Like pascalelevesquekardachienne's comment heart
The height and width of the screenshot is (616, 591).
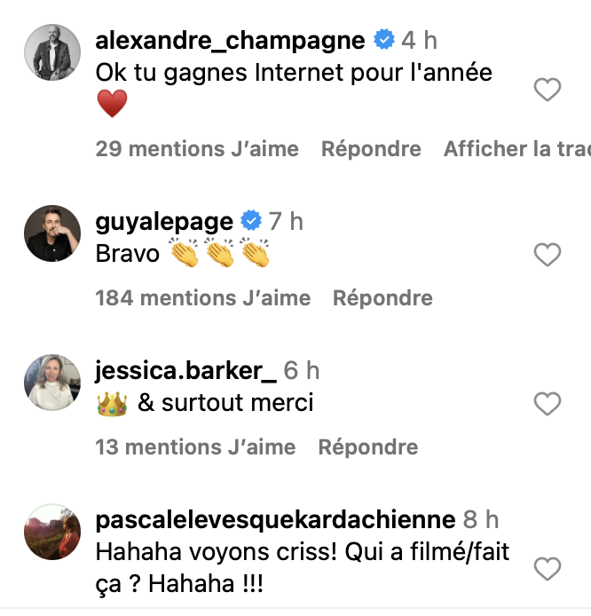[x=548, y=567]
